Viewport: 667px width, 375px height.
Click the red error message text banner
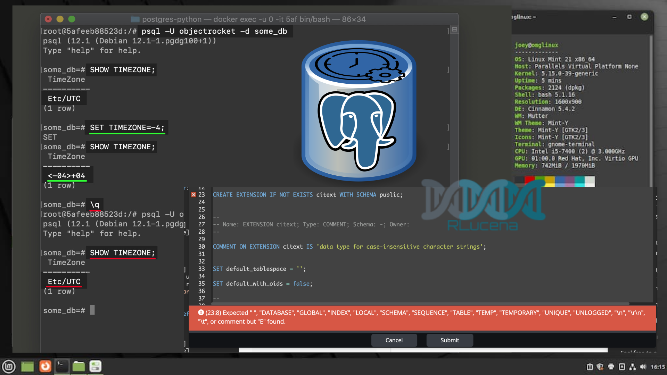coord(422,317)
